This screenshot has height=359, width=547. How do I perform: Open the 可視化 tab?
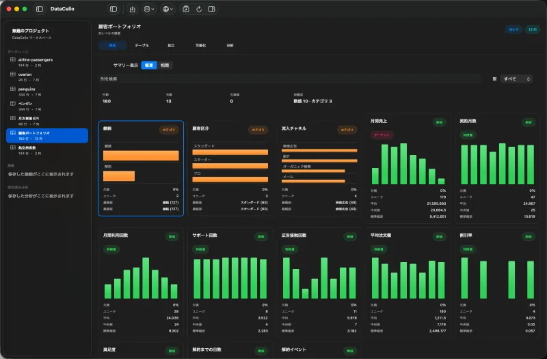coord(200,45)
